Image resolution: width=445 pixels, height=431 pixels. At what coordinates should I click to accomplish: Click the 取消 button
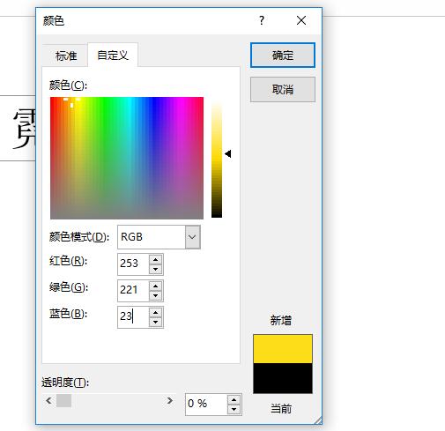pyautogui.click(x=283, y=90)
